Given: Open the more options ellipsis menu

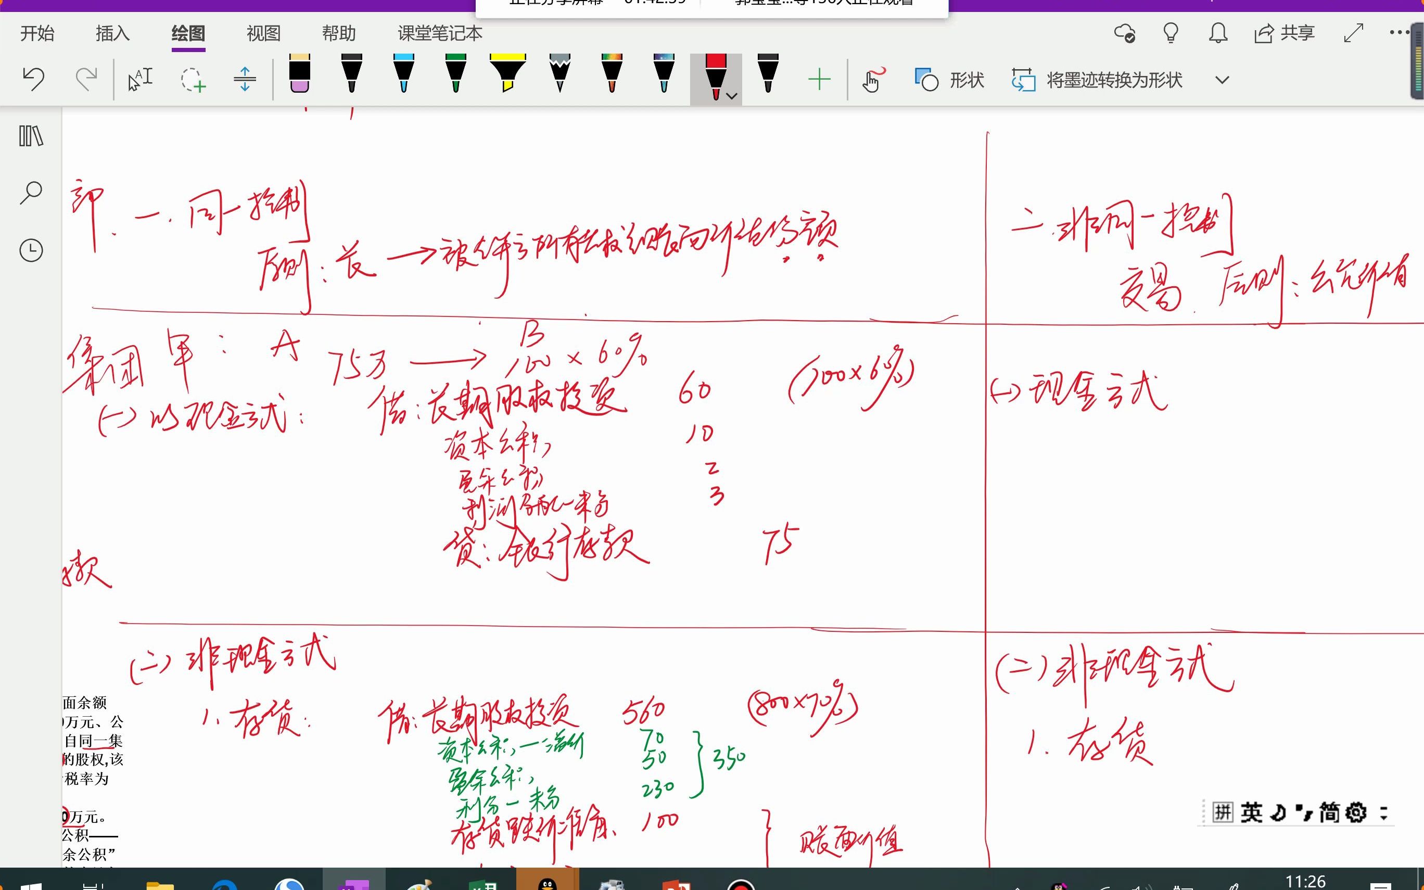Looking at the screenshot, I should [1398, 32].
